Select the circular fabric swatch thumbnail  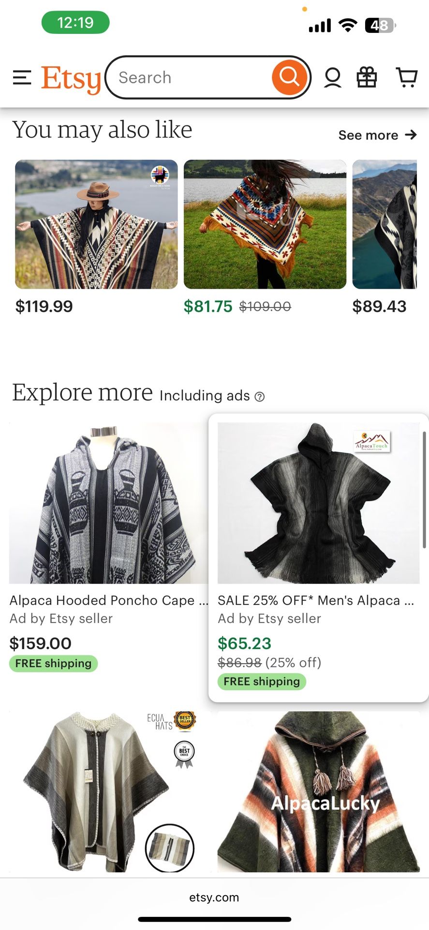point(169,848)
